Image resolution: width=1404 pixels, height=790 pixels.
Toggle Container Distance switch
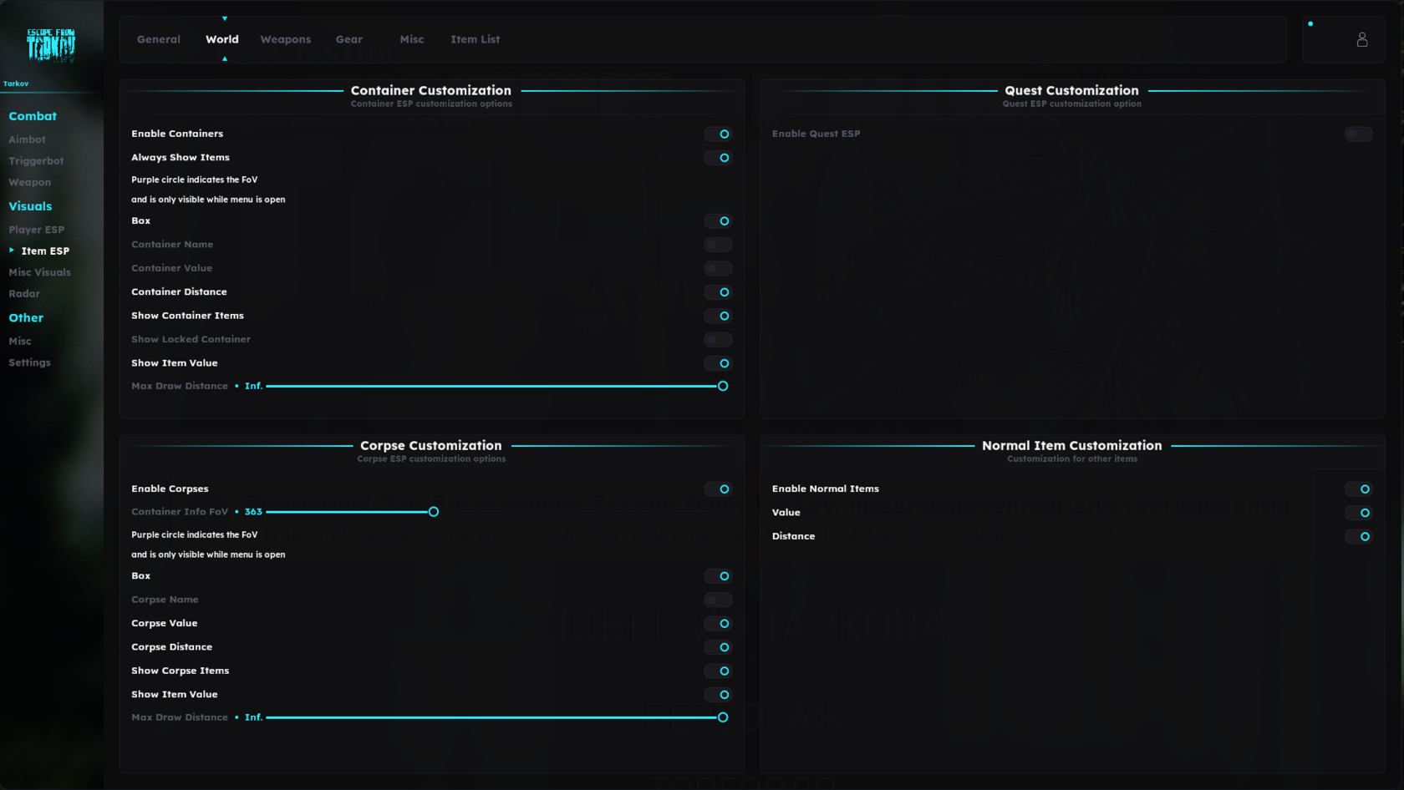pyautogui.click(x=718, y=292)
